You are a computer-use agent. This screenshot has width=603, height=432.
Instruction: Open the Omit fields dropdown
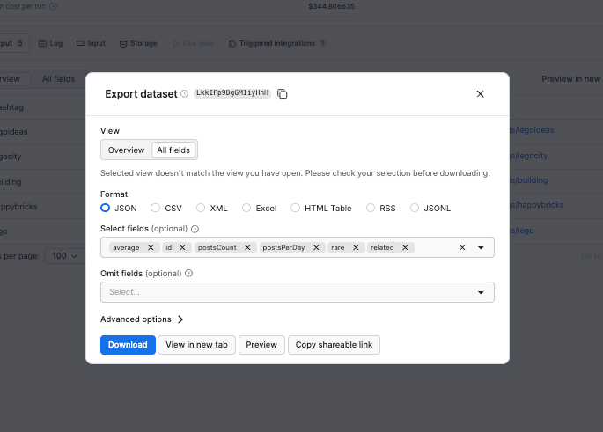pyautogui.click(x=298, y=292)
